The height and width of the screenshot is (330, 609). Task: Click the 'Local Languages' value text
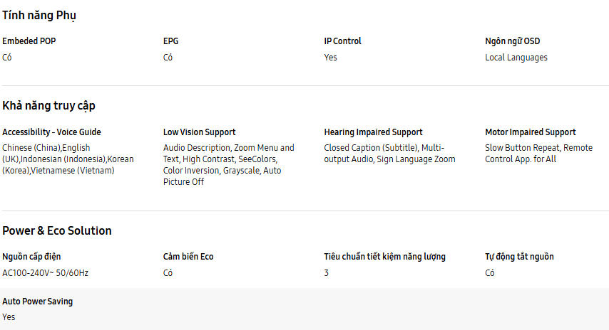(516, 58)
